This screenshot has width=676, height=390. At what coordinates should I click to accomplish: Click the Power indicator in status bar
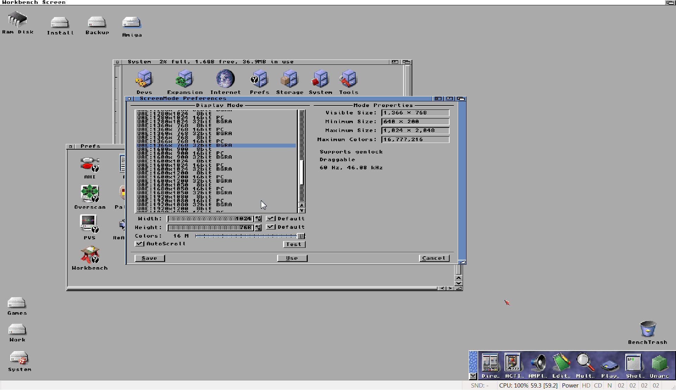point(570,385)
